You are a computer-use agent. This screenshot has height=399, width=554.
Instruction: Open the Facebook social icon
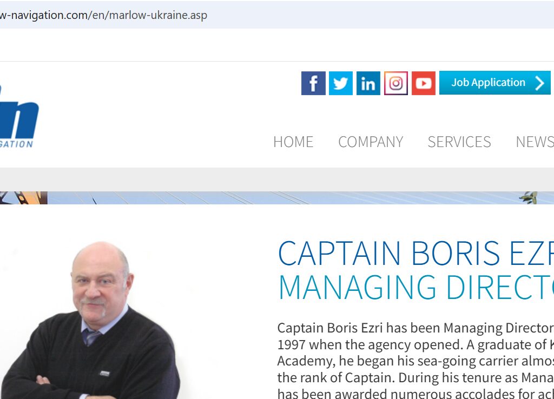coord(313,83)
